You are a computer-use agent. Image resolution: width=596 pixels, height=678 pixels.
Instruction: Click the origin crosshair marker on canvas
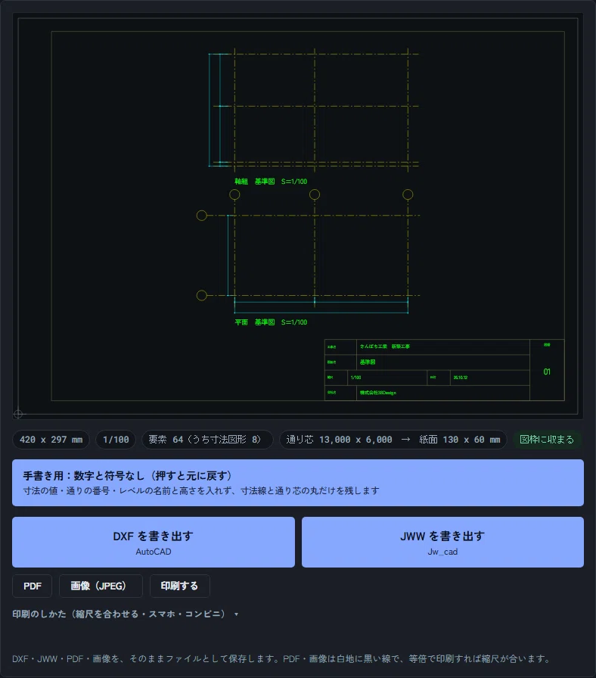(x=18, y=414)
